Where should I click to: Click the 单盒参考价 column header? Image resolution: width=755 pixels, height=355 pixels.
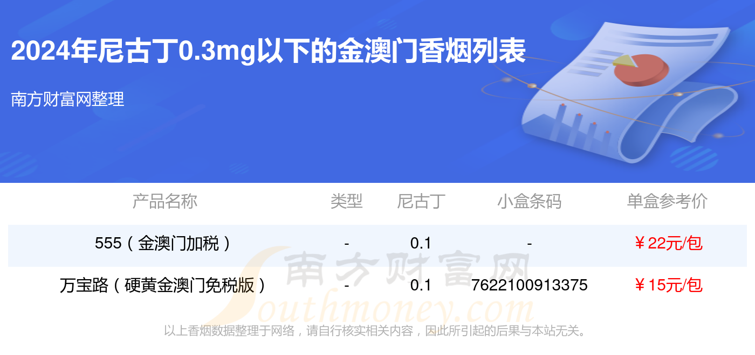point(668,201)
